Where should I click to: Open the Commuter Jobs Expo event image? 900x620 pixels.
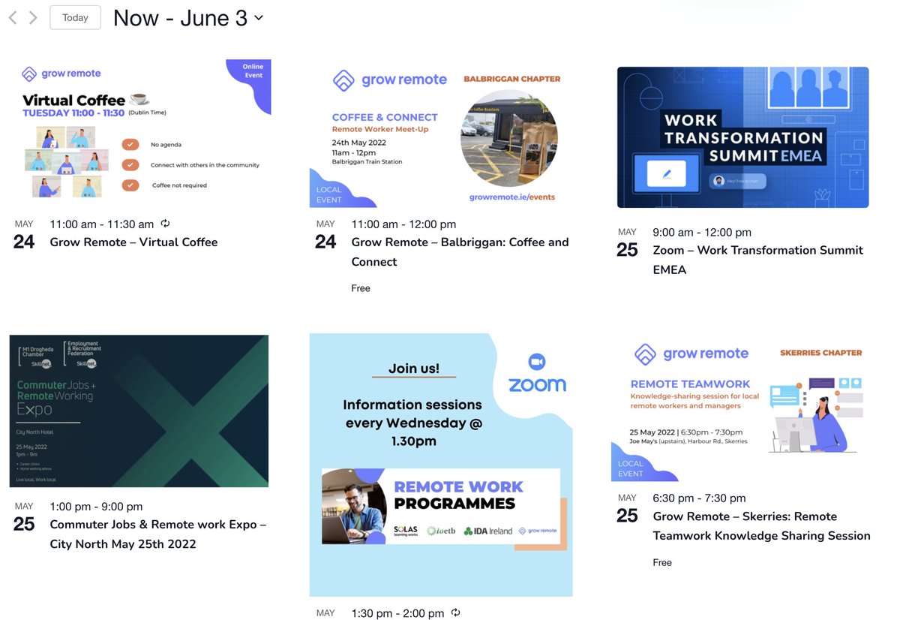point(139,411)
